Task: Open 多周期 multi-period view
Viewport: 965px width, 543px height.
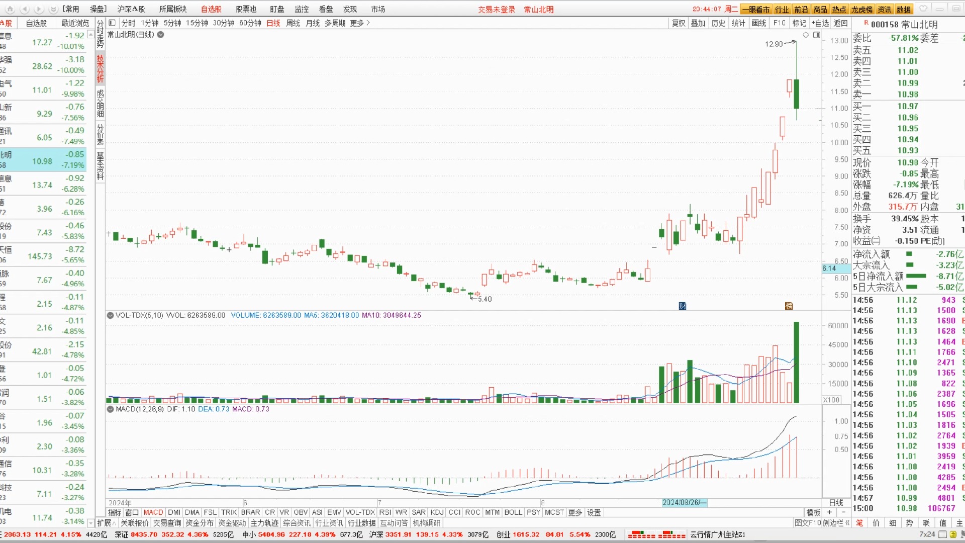Action: pyautogui.click(x=335, y=23)
